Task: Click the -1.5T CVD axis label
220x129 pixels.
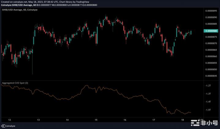Action: pyautogui.click(x=209, y=110)
